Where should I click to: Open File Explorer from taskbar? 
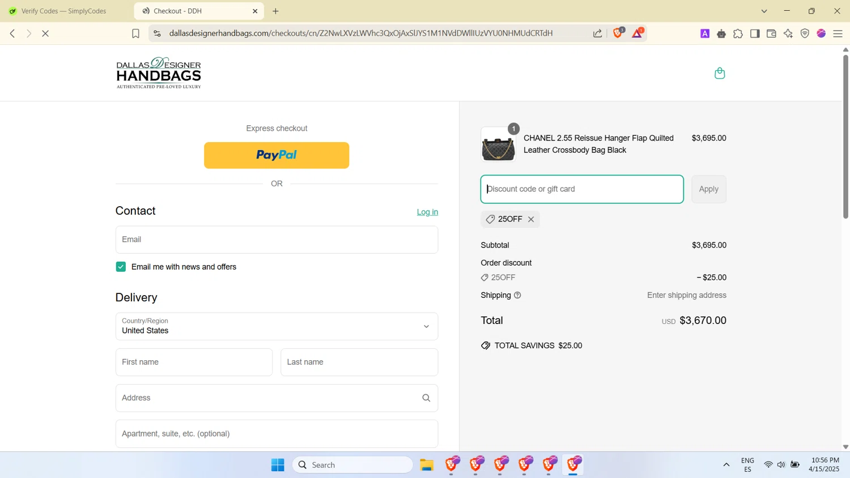point(427,465)
